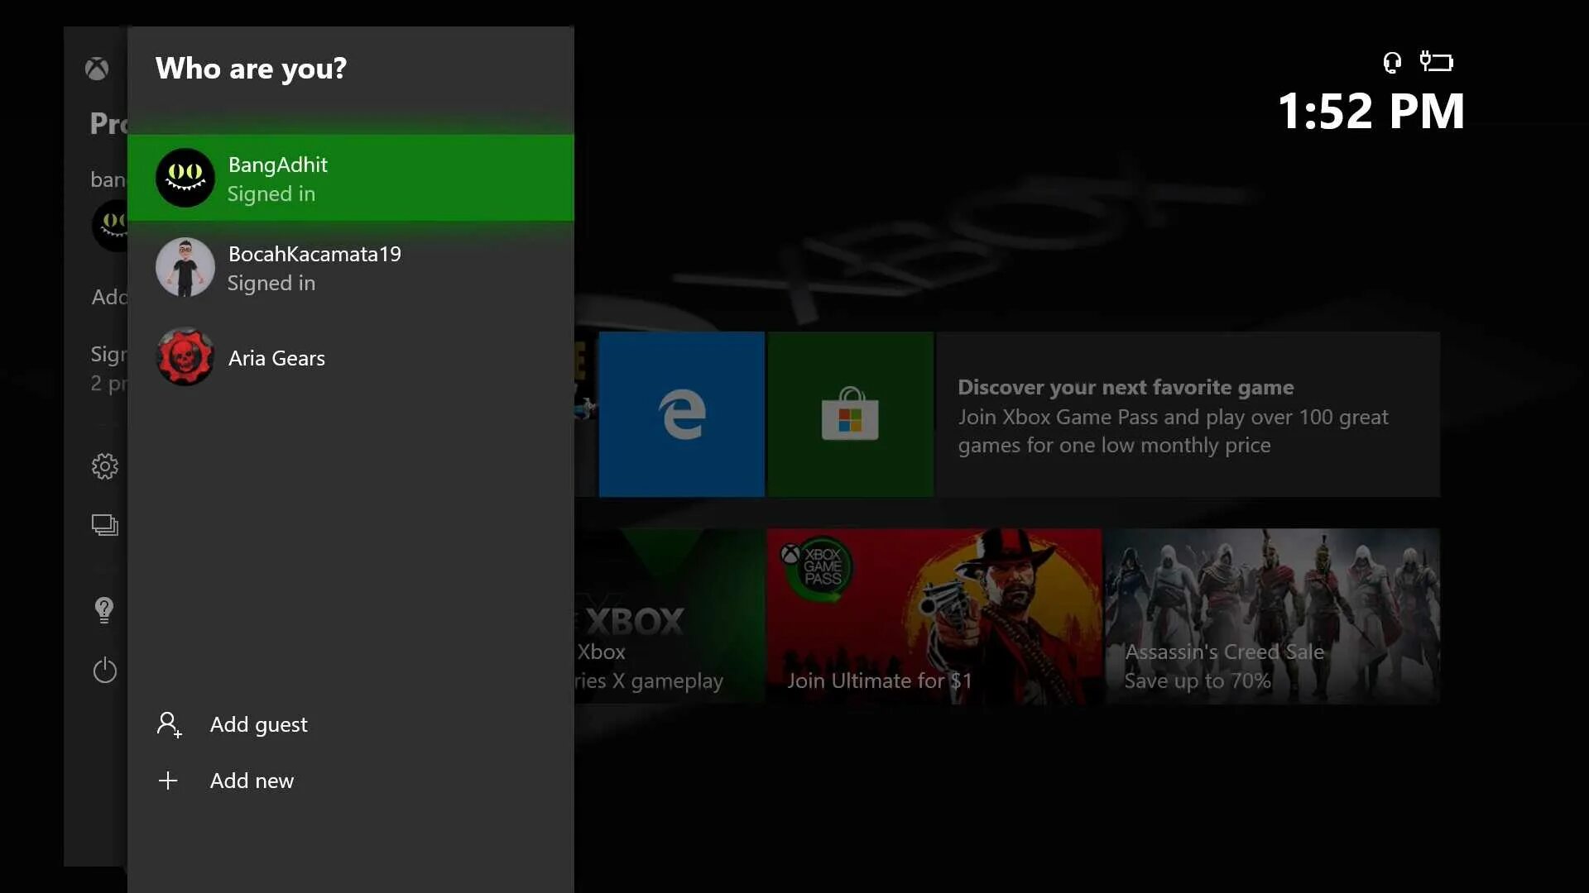The width and height of the screenshot is (1589, 893).
Task: Click the Add guest person icon
Action: pyautogui.click(x=169, y=725)
